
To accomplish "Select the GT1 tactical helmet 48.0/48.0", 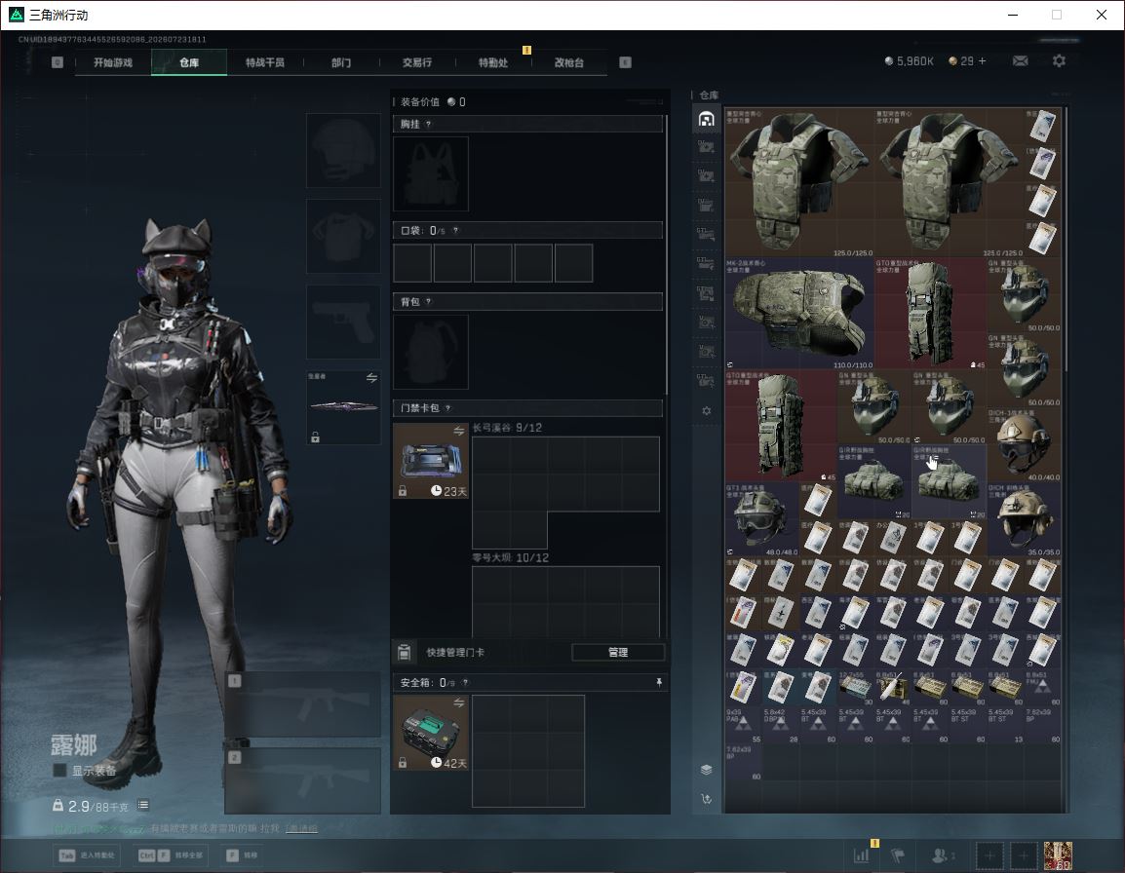I will pos(762,519).
